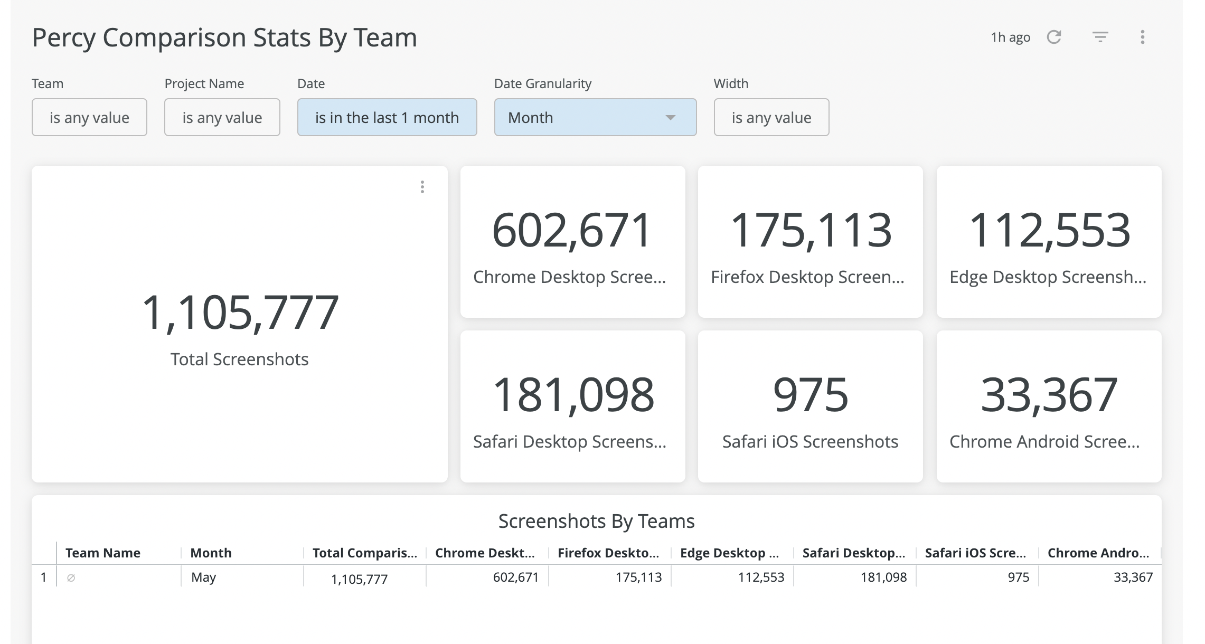Click the null team name symbol
The height and width of the screenshot is (644, 1205).
coord(71,578)
